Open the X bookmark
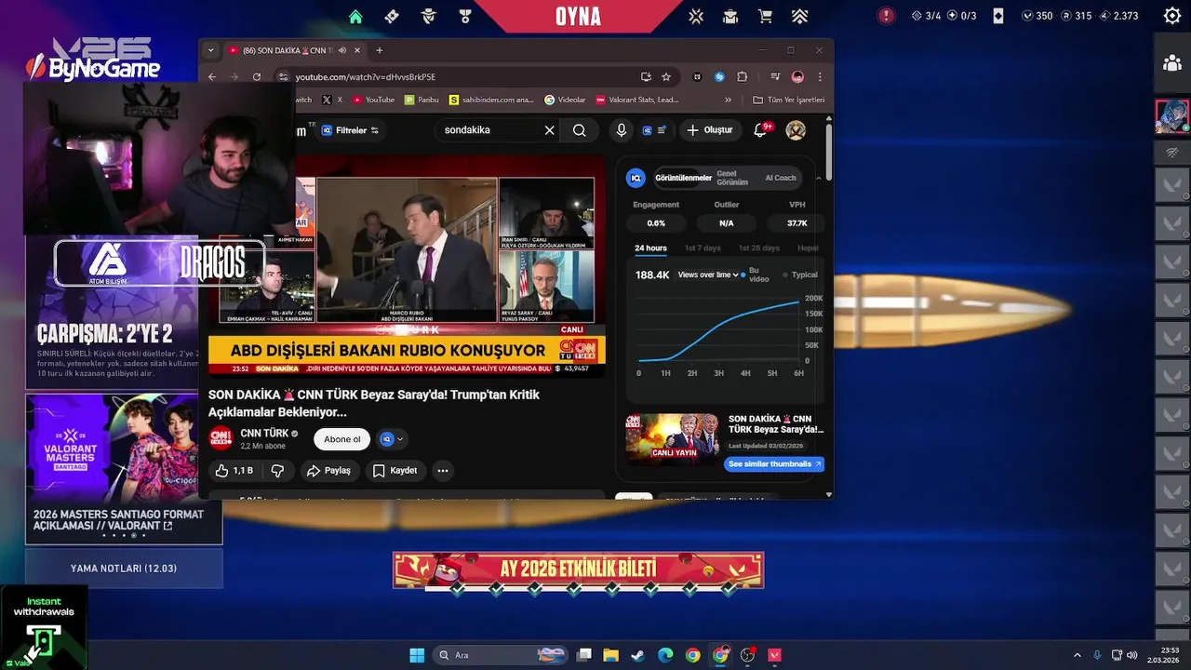Screen dimensions: 1191x670 coord(332,100)
